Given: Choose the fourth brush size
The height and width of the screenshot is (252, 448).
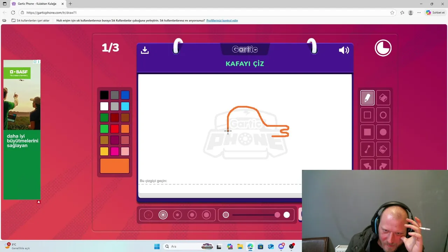Looking at the screenshot, I should (192, 215).
